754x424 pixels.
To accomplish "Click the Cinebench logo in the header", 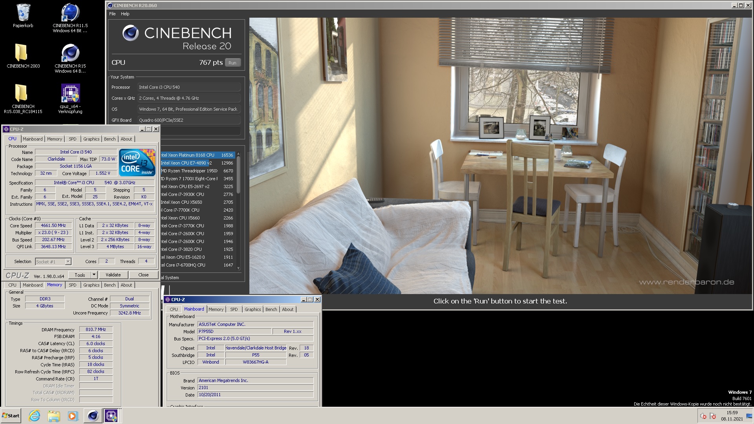I will point(130,33).
